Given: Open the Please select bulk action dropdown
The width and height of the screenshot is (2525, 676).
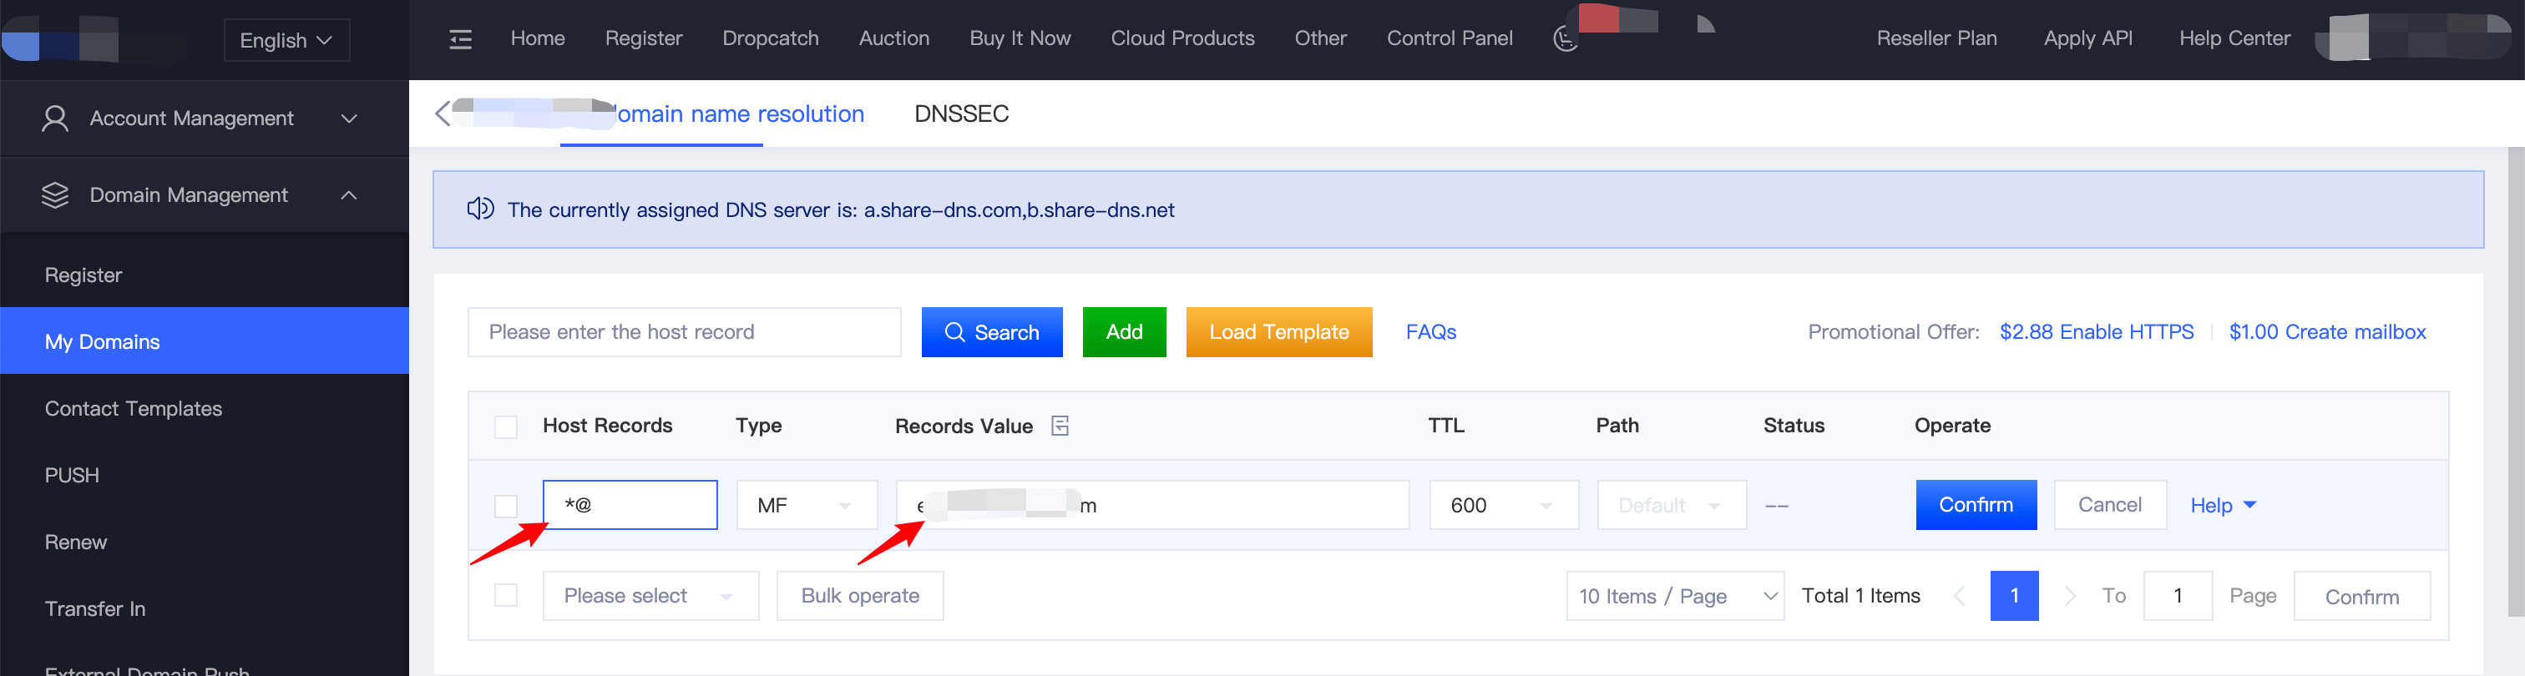Looking at the screenshot, I should (x=650, y=596).
